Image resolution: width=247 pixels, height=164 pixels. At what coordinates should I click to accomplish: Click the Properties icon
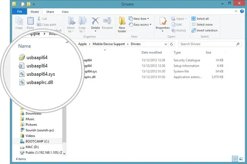tap(163, 21)
